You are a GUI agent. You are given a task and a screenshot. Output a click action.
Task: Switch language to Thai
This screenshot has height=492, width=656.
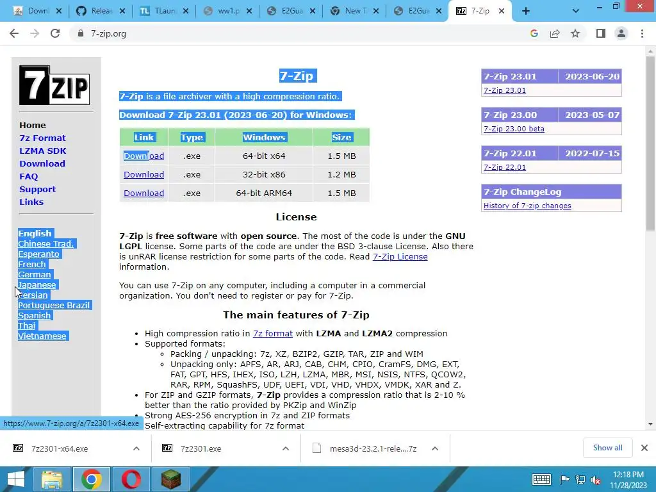coord(27,326)
